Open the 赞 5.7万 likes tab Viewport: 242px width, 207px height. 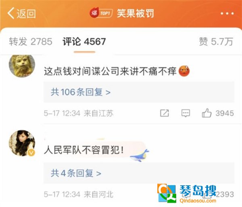[216, 42]
